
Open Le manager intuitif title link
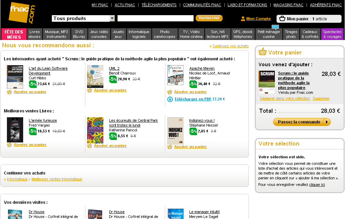pyautogui.click(x=204, y=212)
